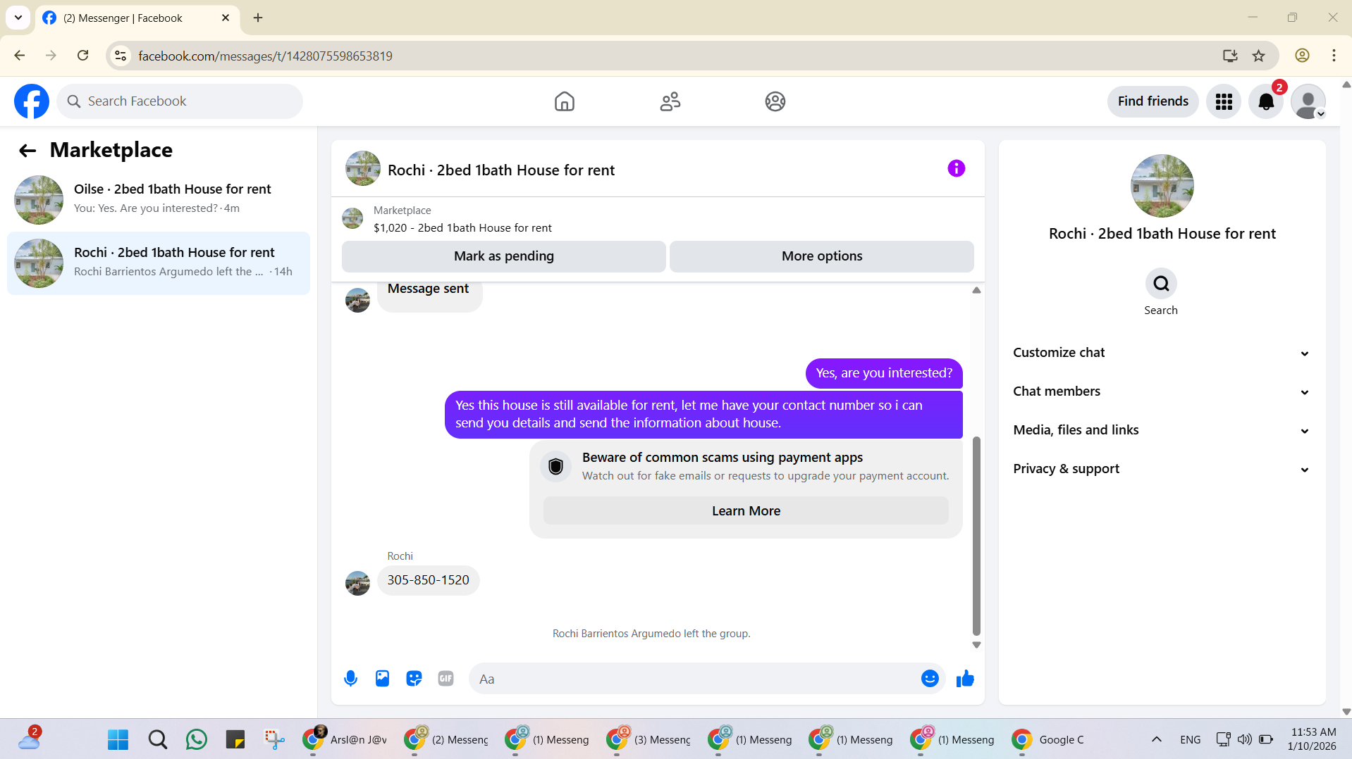The height and width of the screenshot is (759, 1352).
Task: Open conversation information purple icon
Action: point(956,168)
